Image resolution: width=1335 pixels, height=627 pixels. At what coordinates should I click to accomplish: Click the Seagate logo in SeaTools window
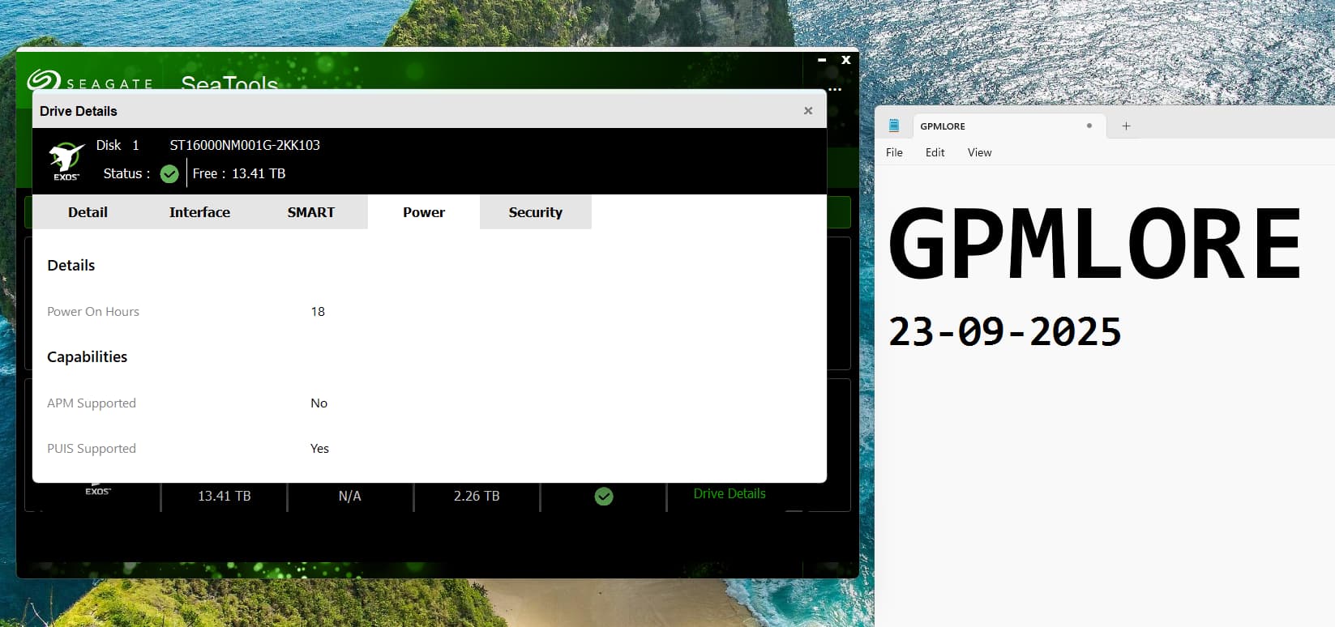pos(89,81)
